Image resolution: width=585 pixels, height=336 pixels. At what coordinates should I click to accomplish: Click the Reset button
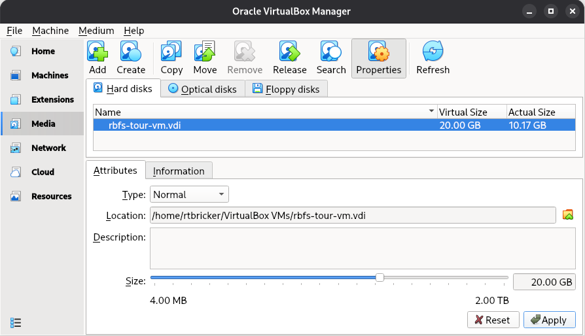point(493,320)
